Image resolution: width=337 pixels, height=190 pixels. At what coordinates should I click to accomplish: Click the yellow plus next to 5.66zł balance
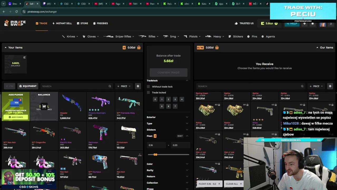coord(276,23)
